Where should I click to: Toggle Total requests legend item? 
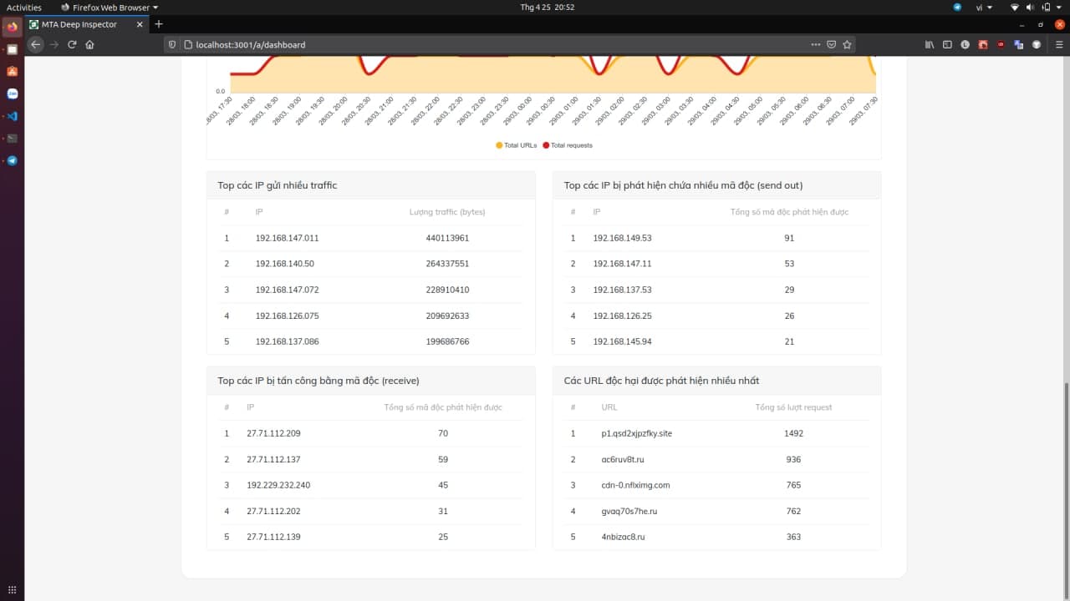[x=568, y=145]
